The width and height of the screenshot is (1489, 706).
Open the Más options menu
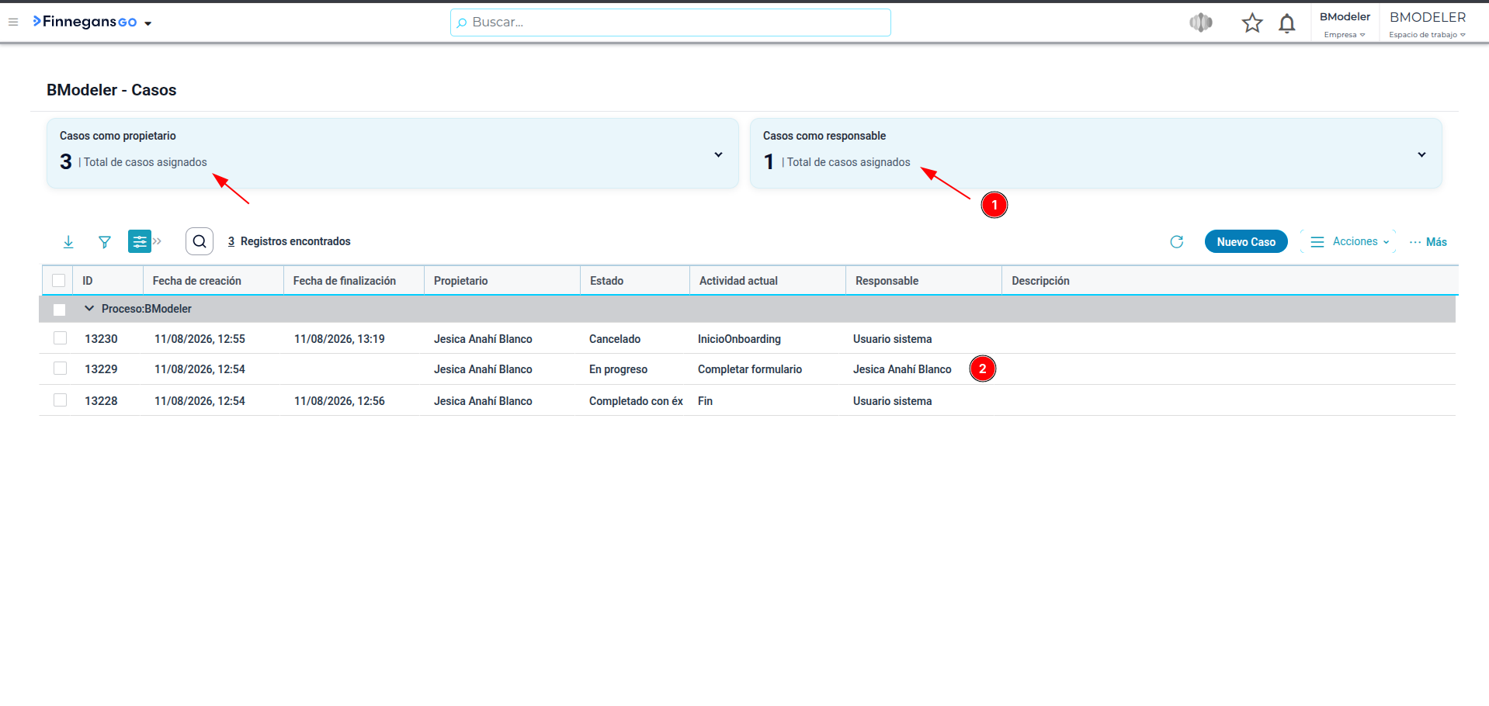click(x=1428, y=242)
